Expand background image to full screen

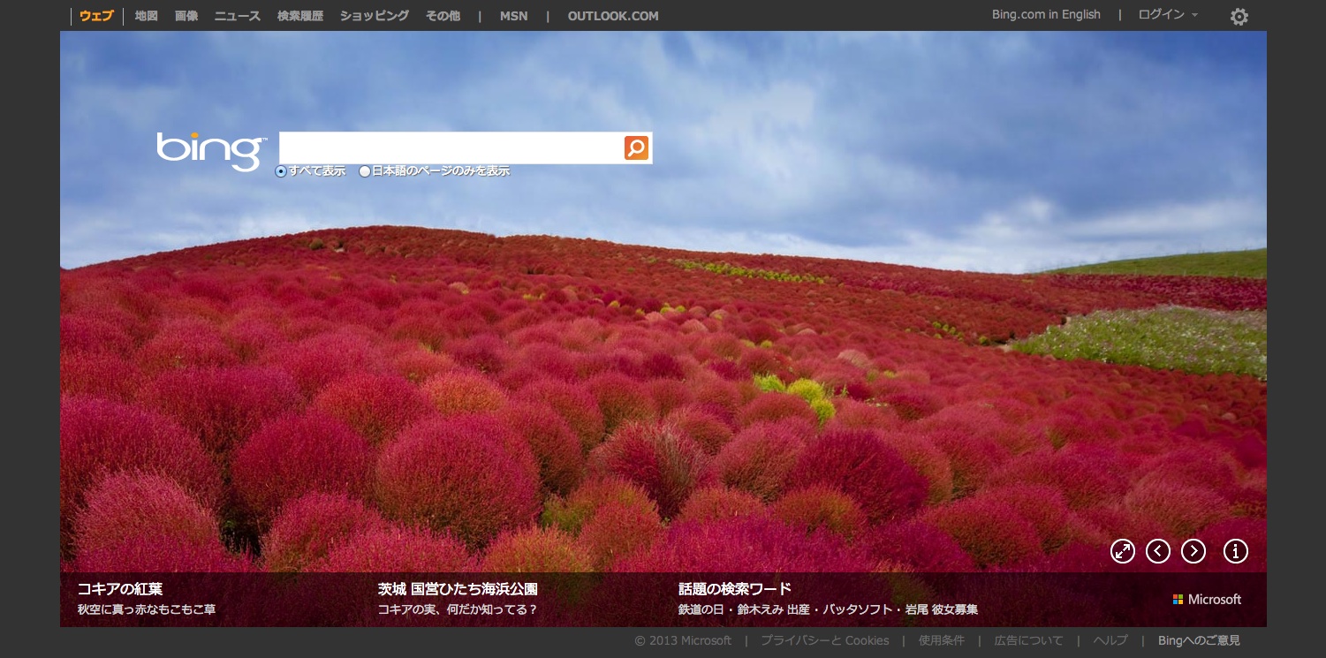pyautogui.click(x=1122, y=551)
